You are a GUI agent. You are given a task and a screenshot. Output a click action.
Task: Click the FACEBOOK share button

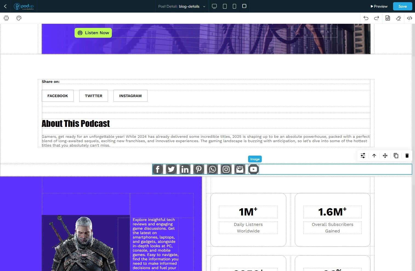[x=58, y=96]
